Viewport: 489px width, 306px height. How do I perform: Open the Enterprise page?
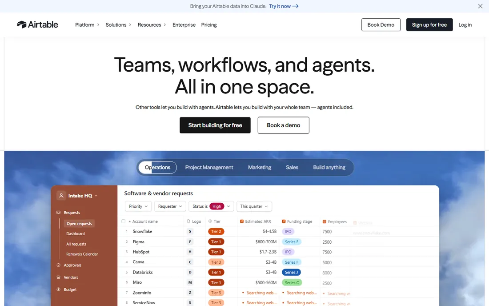tap(184, 24)
